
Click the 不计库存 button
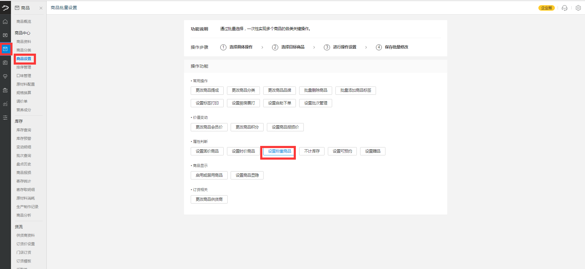click(x=312, y=151)
